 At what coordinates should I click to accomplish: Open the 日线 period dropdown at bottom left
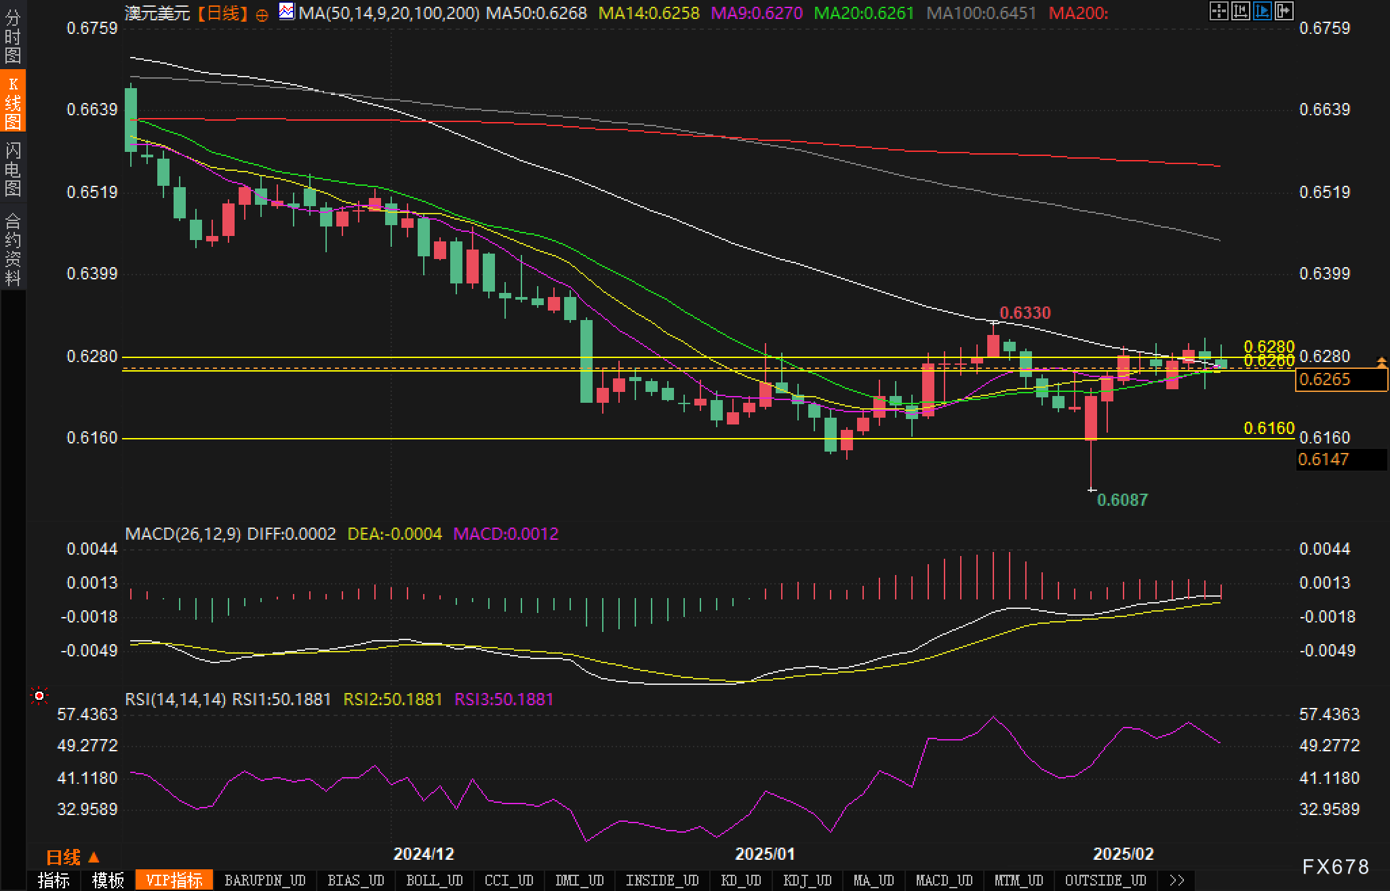tap(73, 857)
